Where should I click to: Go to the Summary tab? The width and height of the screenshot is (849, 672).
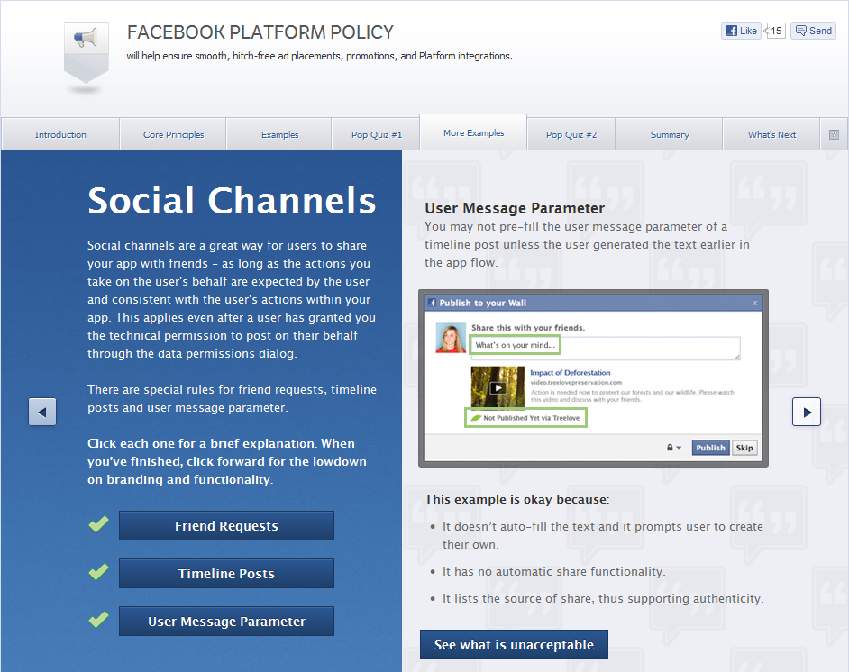tap(670, 135)
